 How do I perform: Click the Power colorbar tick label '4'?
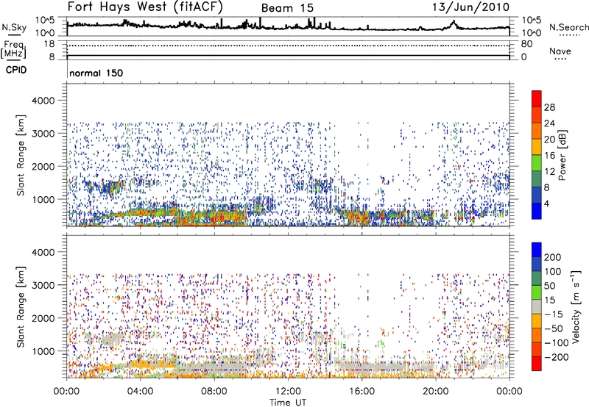click(x=546, y=203)
